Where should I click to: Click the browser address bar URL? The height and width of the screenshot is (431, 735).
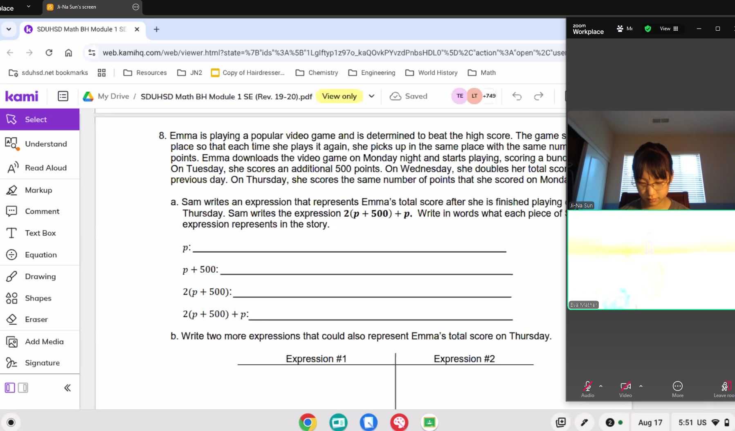click(327, 53)
